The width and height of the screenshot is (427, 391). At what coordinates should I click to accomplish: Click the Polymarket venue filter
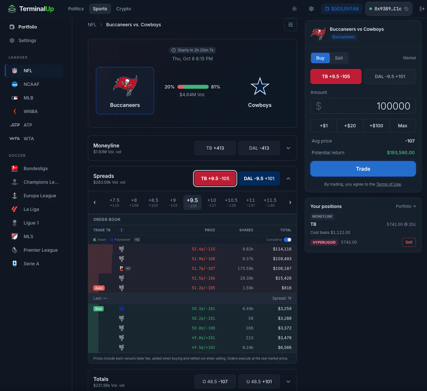click(x=120, y=240)
